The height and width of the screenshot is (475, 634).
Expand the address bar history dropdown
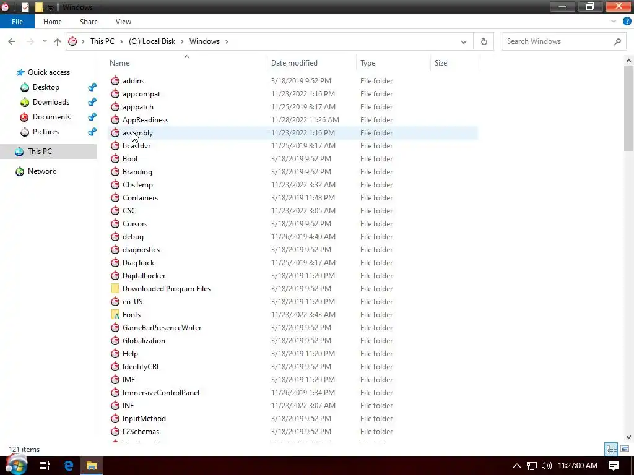pyautogui.click(x=463, y=41)
